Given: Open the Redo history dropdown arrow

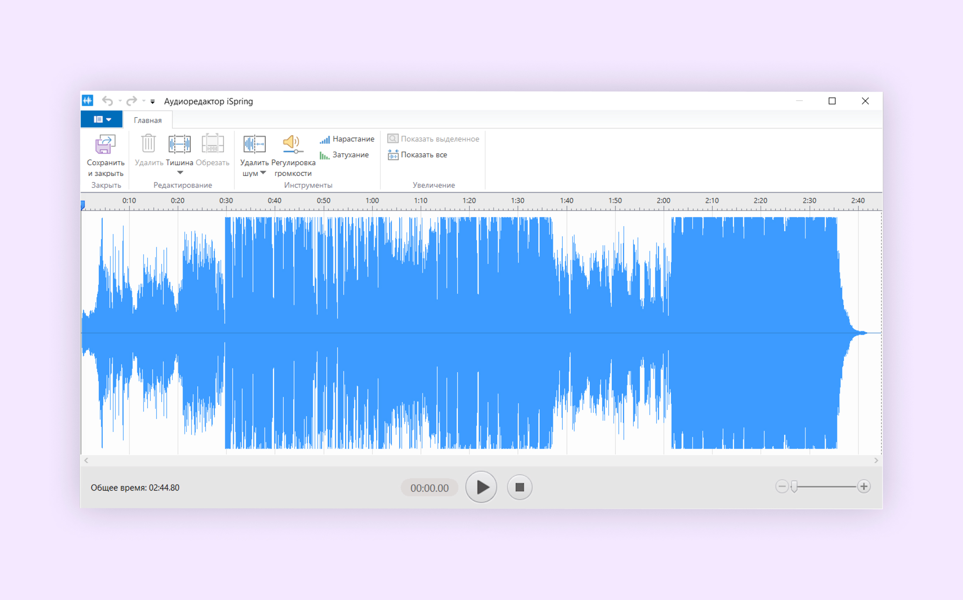Looking at the screenshot, I should pos(143,101).
